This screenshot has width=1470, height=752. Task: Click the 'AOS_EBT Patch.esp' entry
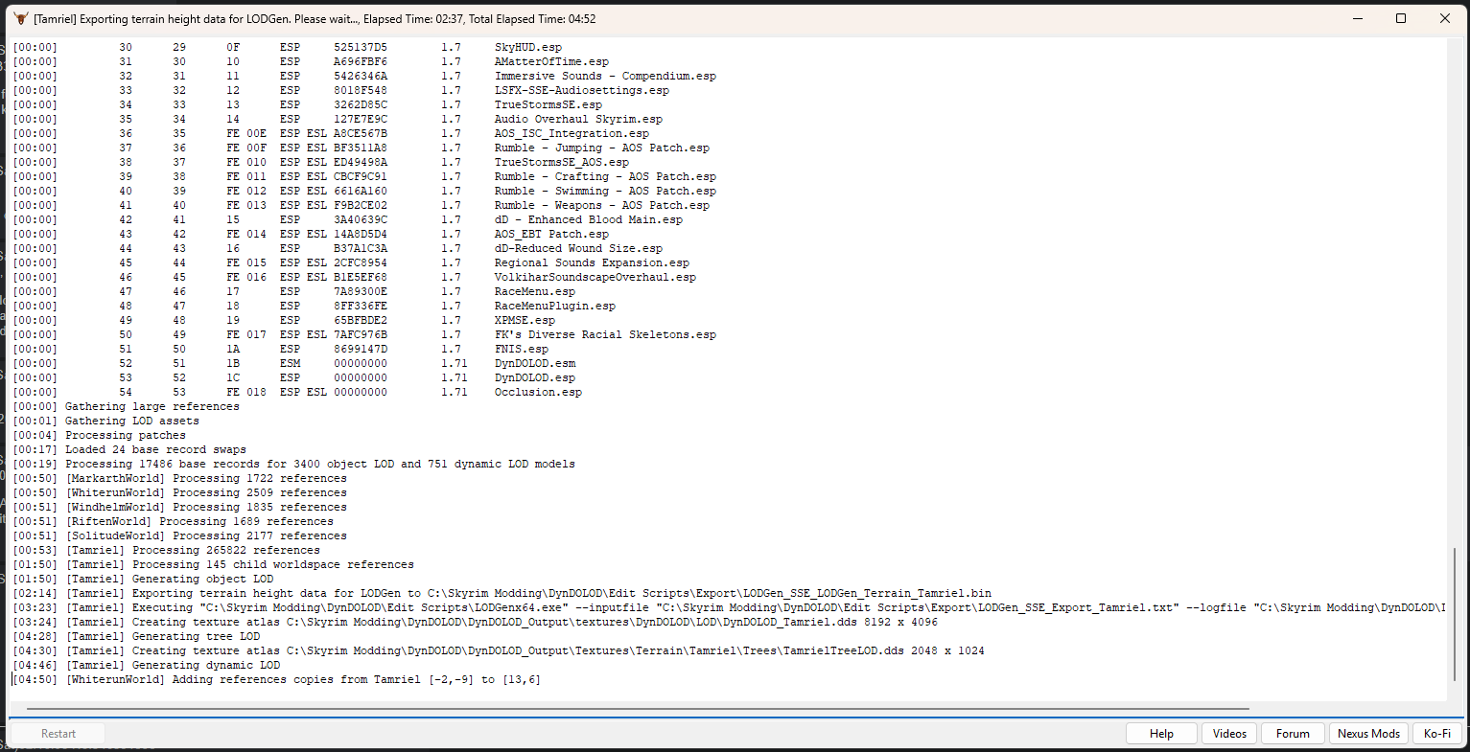coord(551,234)
